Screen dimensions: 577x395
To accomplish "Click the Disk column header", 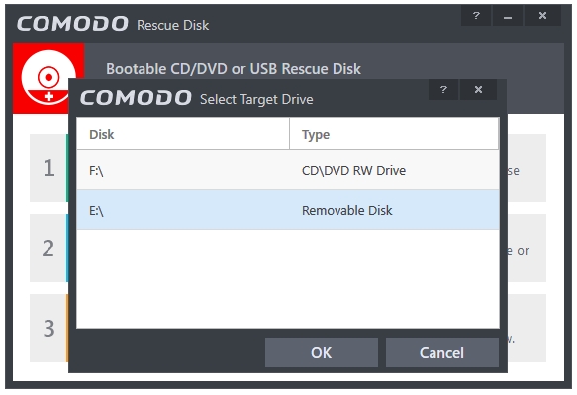I will (183, 134).
